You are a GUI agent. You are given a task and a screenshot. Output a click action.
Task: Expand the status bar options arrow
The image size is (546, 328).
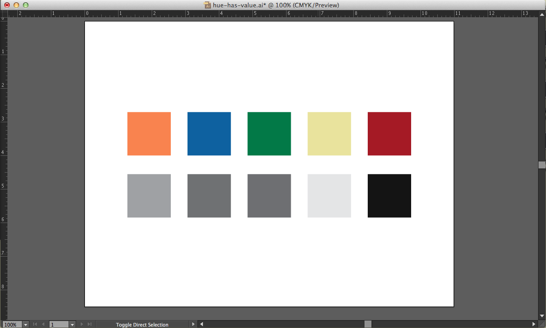click(193, 324)
